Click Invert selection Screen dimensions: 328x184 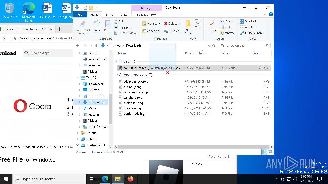[x=252, y=33]
